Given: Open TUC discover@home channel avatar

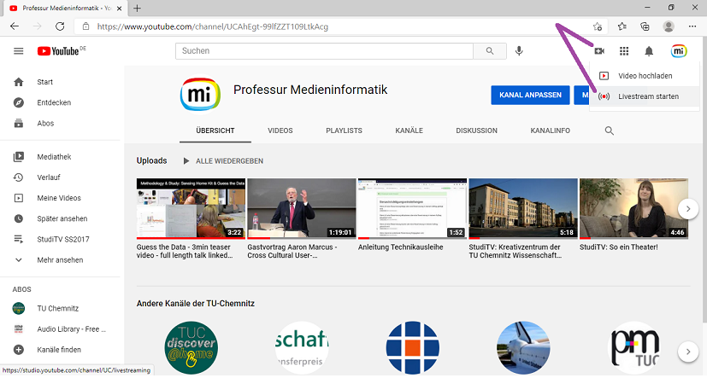Looking at the screenshot, I should 191,347.
